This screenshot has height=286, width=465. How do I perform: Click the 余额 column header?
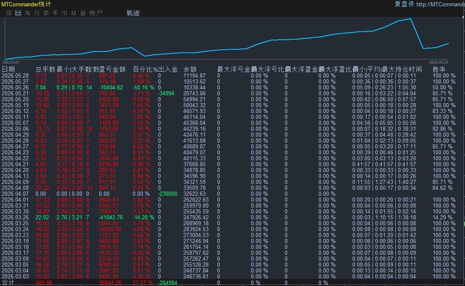(190, 69)
